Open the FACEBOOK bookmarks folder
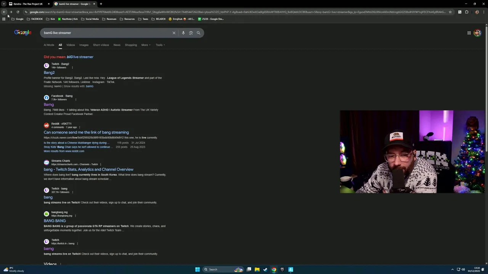Image resolution: width=488 pixels, height=274 pixels. click(35, 19)
